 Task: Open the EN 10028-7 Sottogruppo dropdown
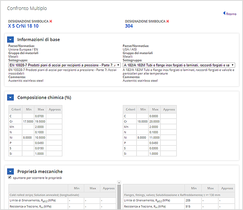click(x=64, y=65)
